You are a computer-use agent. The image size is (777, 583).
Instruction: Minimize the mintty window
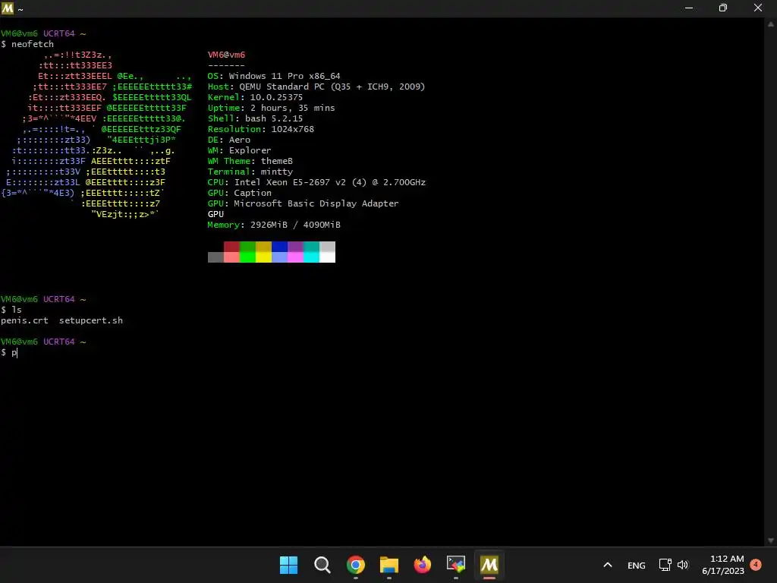point(689,8)
